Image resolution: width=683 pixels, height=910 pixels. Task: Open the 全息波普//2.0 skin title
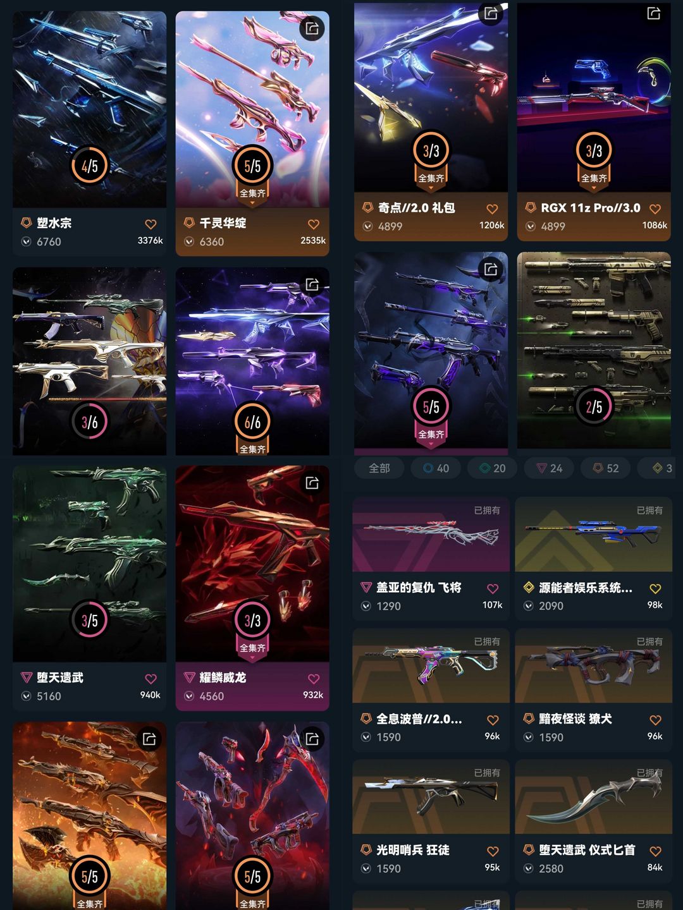[x=419, y=719]
